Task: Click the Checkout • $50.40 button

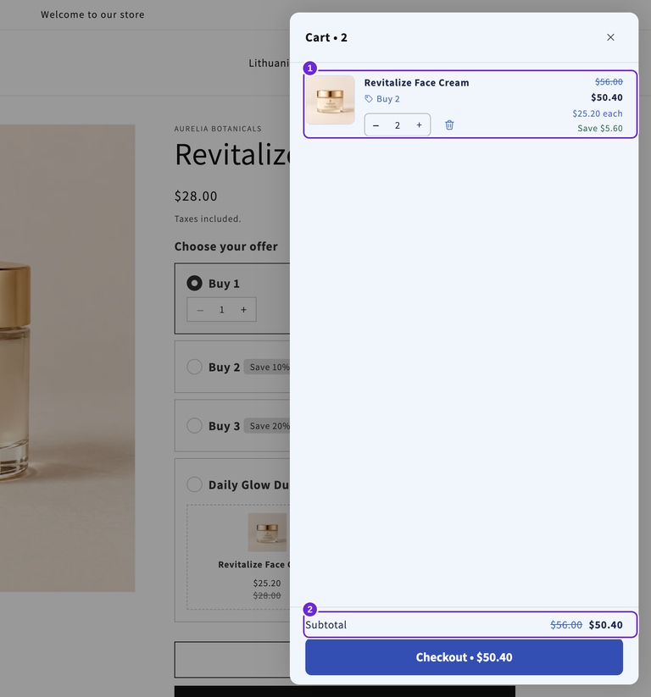Action: [x=464, y=657]
